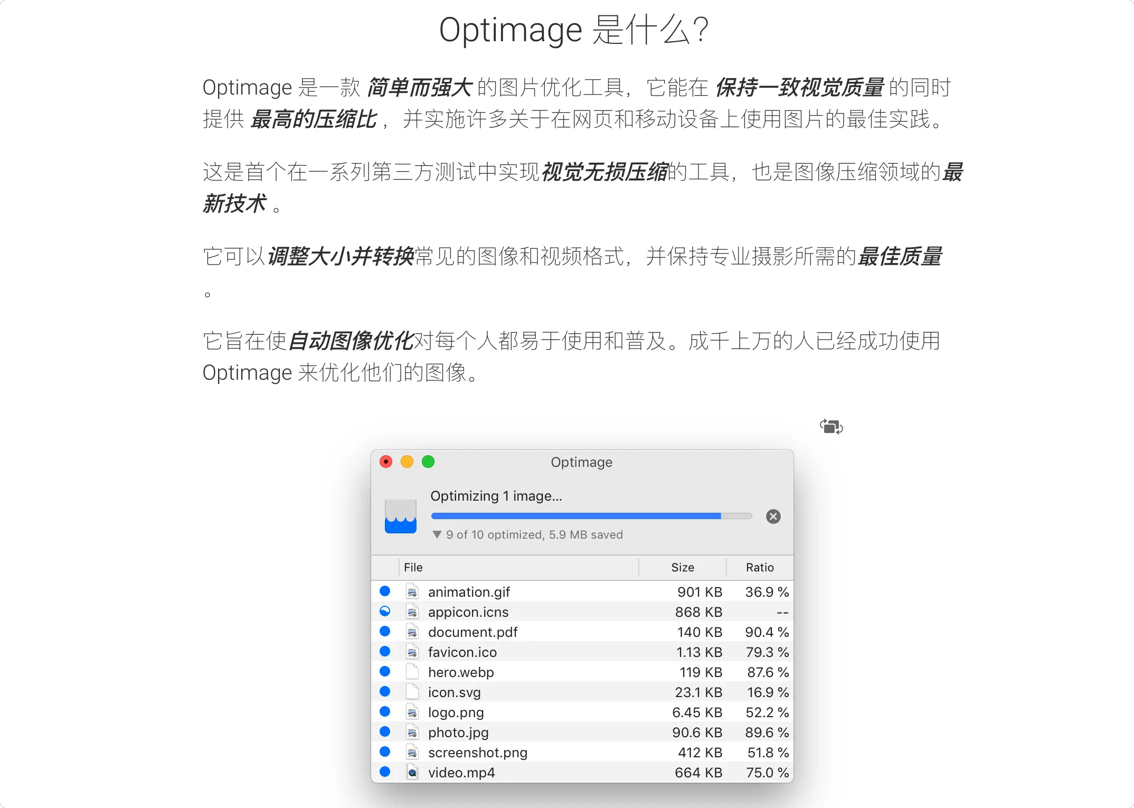Click the blue status dot beside logo.png
The height and width of the screenshot is (808, 1134).
tap(385, 712)
